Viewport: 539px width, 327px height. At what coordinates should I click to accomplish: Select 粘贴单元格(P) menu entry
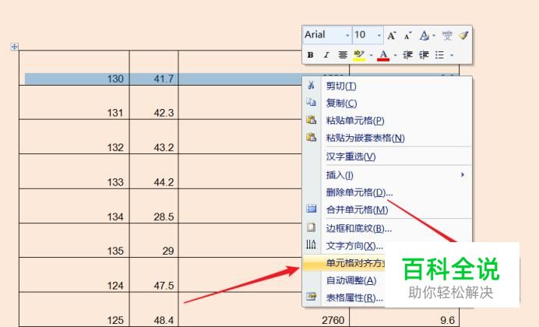tap(387, 121)
